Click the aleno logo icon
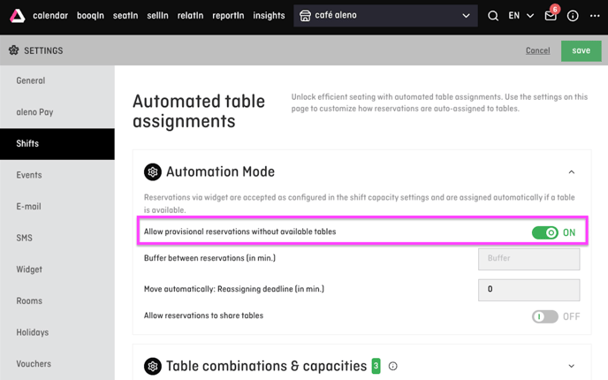 (17, 16)
